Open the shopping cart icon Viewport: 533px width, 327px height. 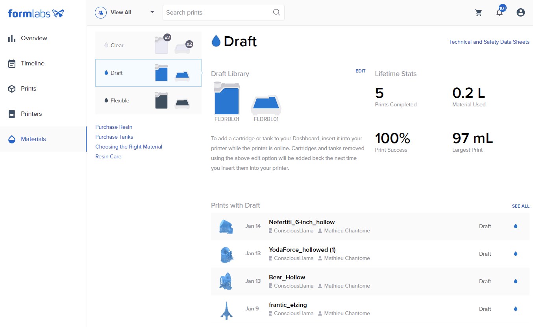pyautogui.click(x=479, y=13)
